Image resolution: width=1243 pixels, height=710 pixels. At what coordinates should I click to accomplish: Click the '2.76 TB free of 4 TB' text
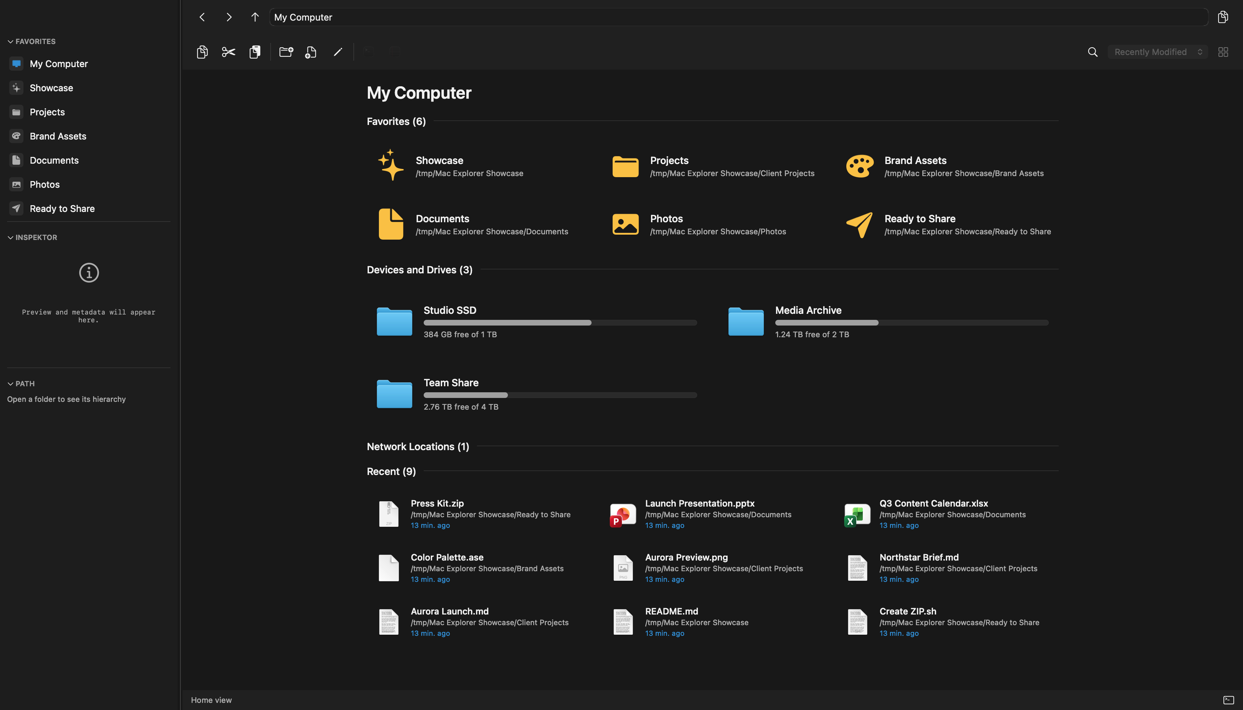[x=461, y=407]
